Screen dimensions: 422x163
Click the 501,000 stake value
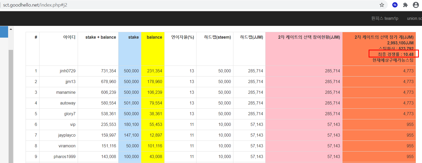tap(131, 103)
